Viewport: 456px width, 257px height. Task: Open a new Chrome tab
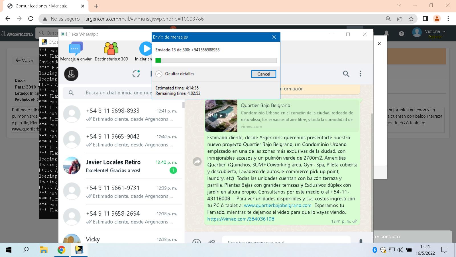[96, 6]
